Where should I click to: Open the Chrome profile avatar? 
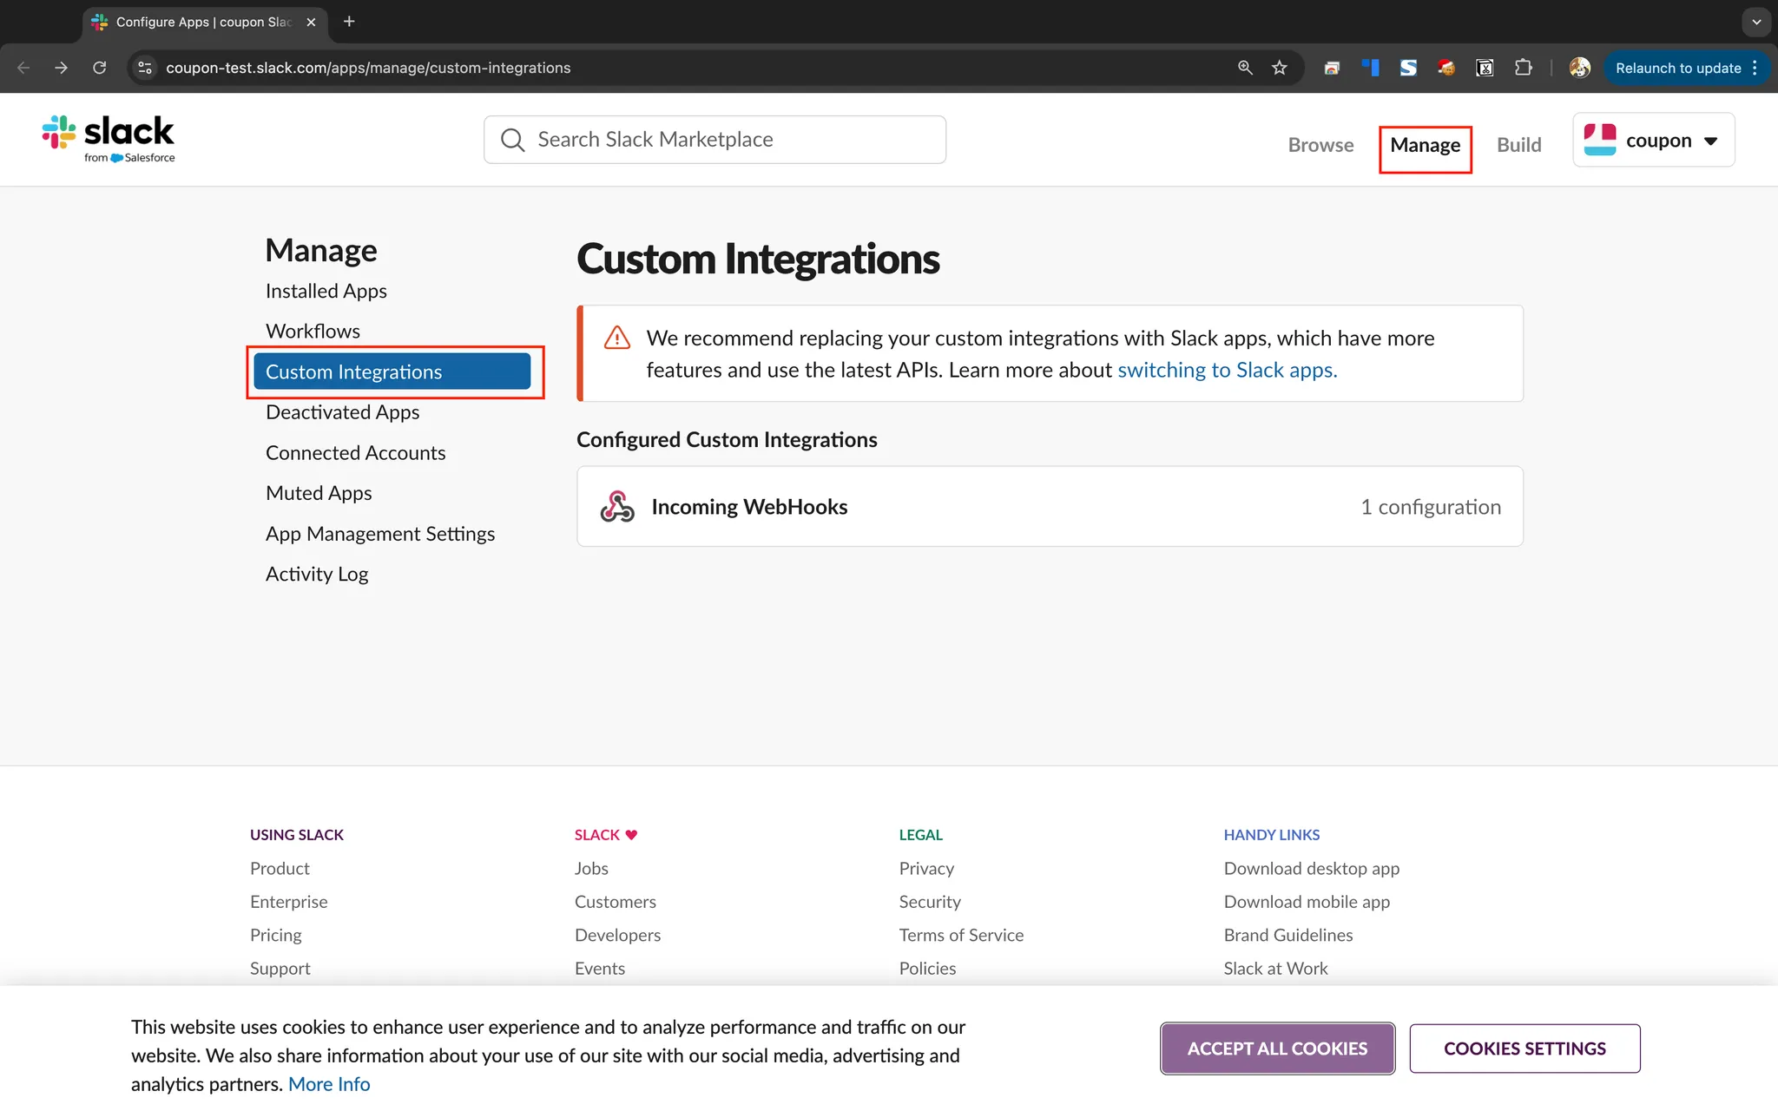(1579, 68)
